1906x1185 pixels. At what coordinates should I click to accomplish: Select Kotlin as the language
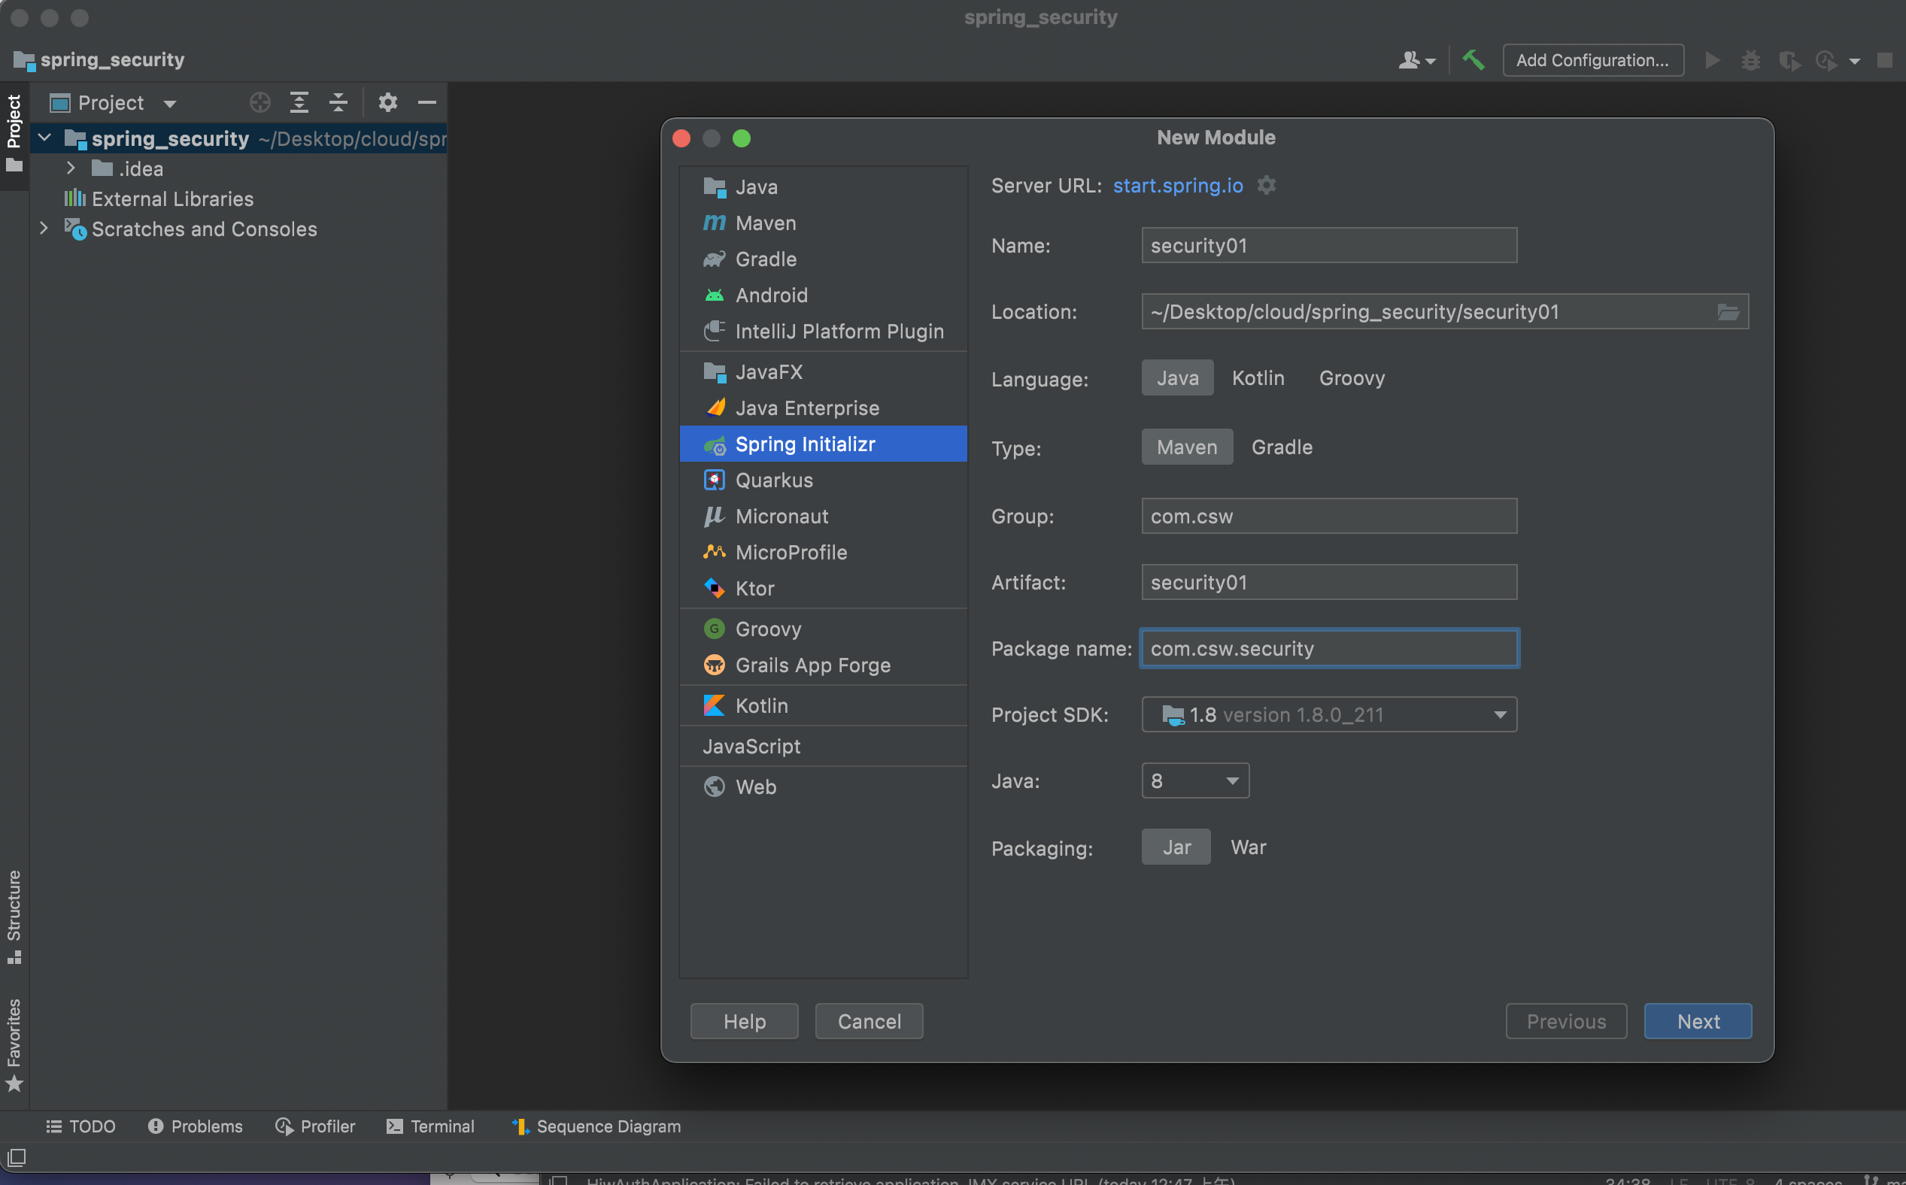(1258, 377)
